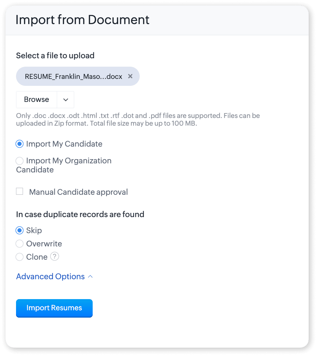Screen dimensions: 317x356
Task: Collapse the Advanced Options chevron arrow
Action: [x=91, y=276]
